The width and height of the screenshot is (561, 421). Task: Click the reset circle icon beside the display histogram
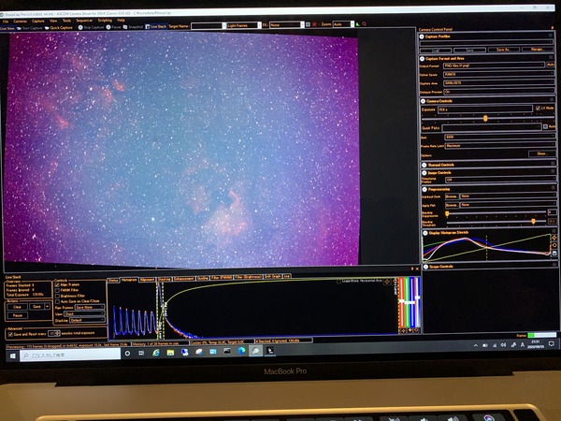tap(554, 245)
